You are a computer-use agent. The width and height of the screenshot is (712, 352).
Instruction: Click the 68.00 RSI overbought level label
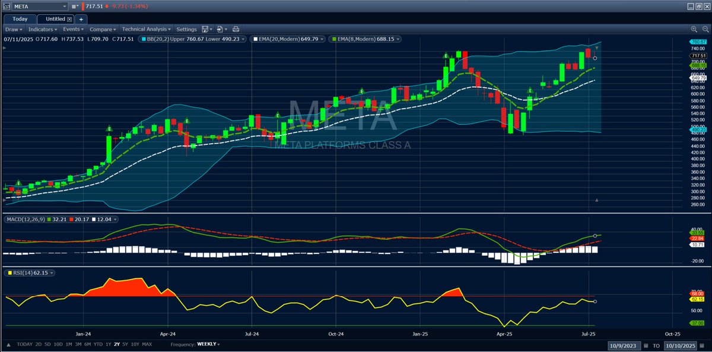point(697,293)
